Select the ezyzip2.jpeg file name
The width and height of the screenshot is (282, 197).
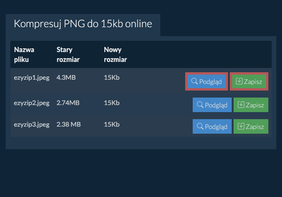pyautogui.click(x=31, y=103)
